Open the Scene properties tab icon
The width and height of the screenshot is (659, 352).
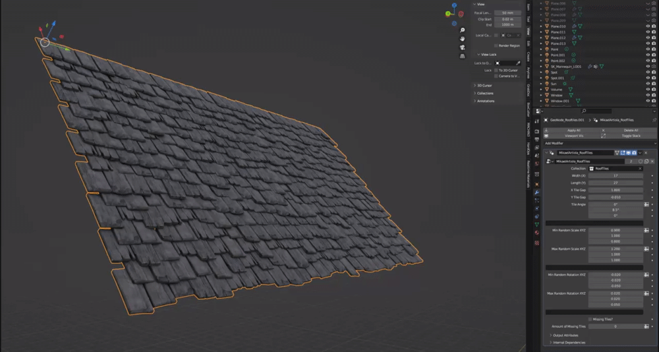pos(536,156)
